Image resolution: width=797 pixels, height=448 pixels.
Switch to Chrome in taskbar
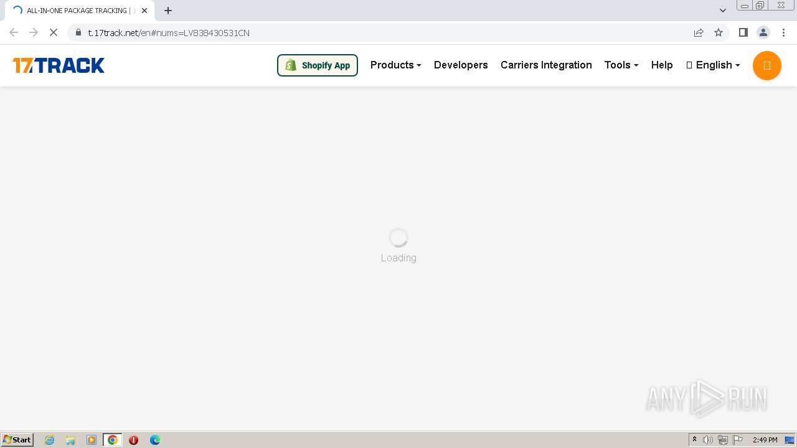[x=113, y=440]
